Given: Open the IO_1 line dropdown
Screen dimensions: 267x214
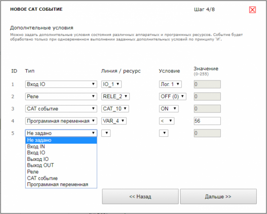Looking at the screenshot, I should [111, 84].
